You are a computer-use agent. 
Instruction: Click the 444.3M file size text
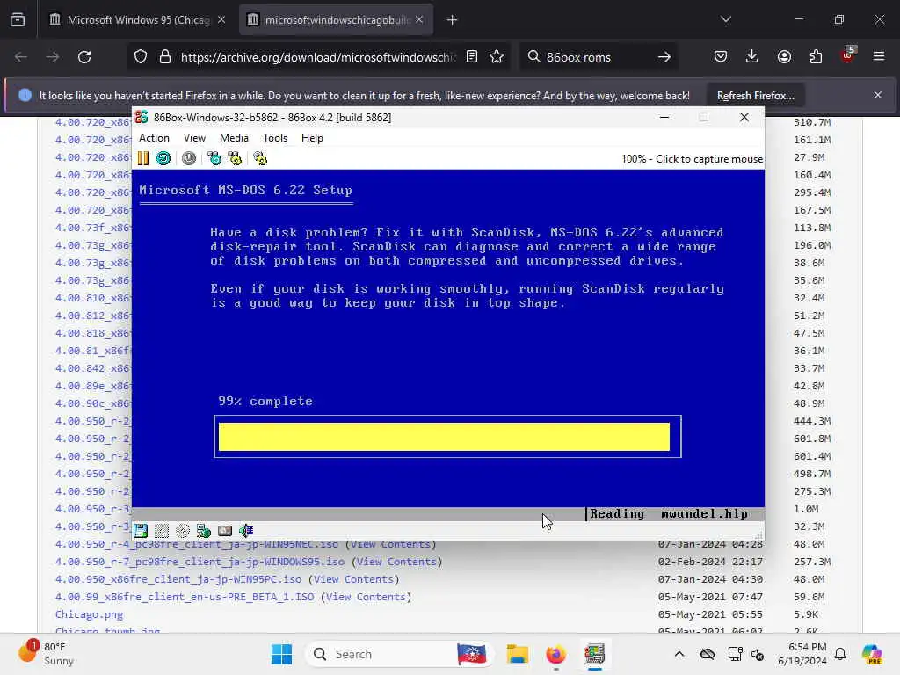coord(812,421)
